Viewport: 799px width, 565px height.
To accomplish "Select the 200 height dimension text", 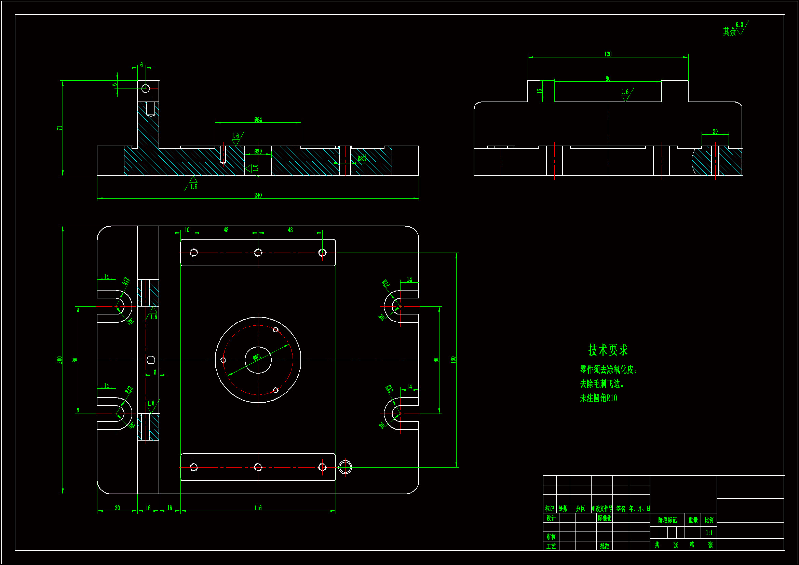I will 59,360.
